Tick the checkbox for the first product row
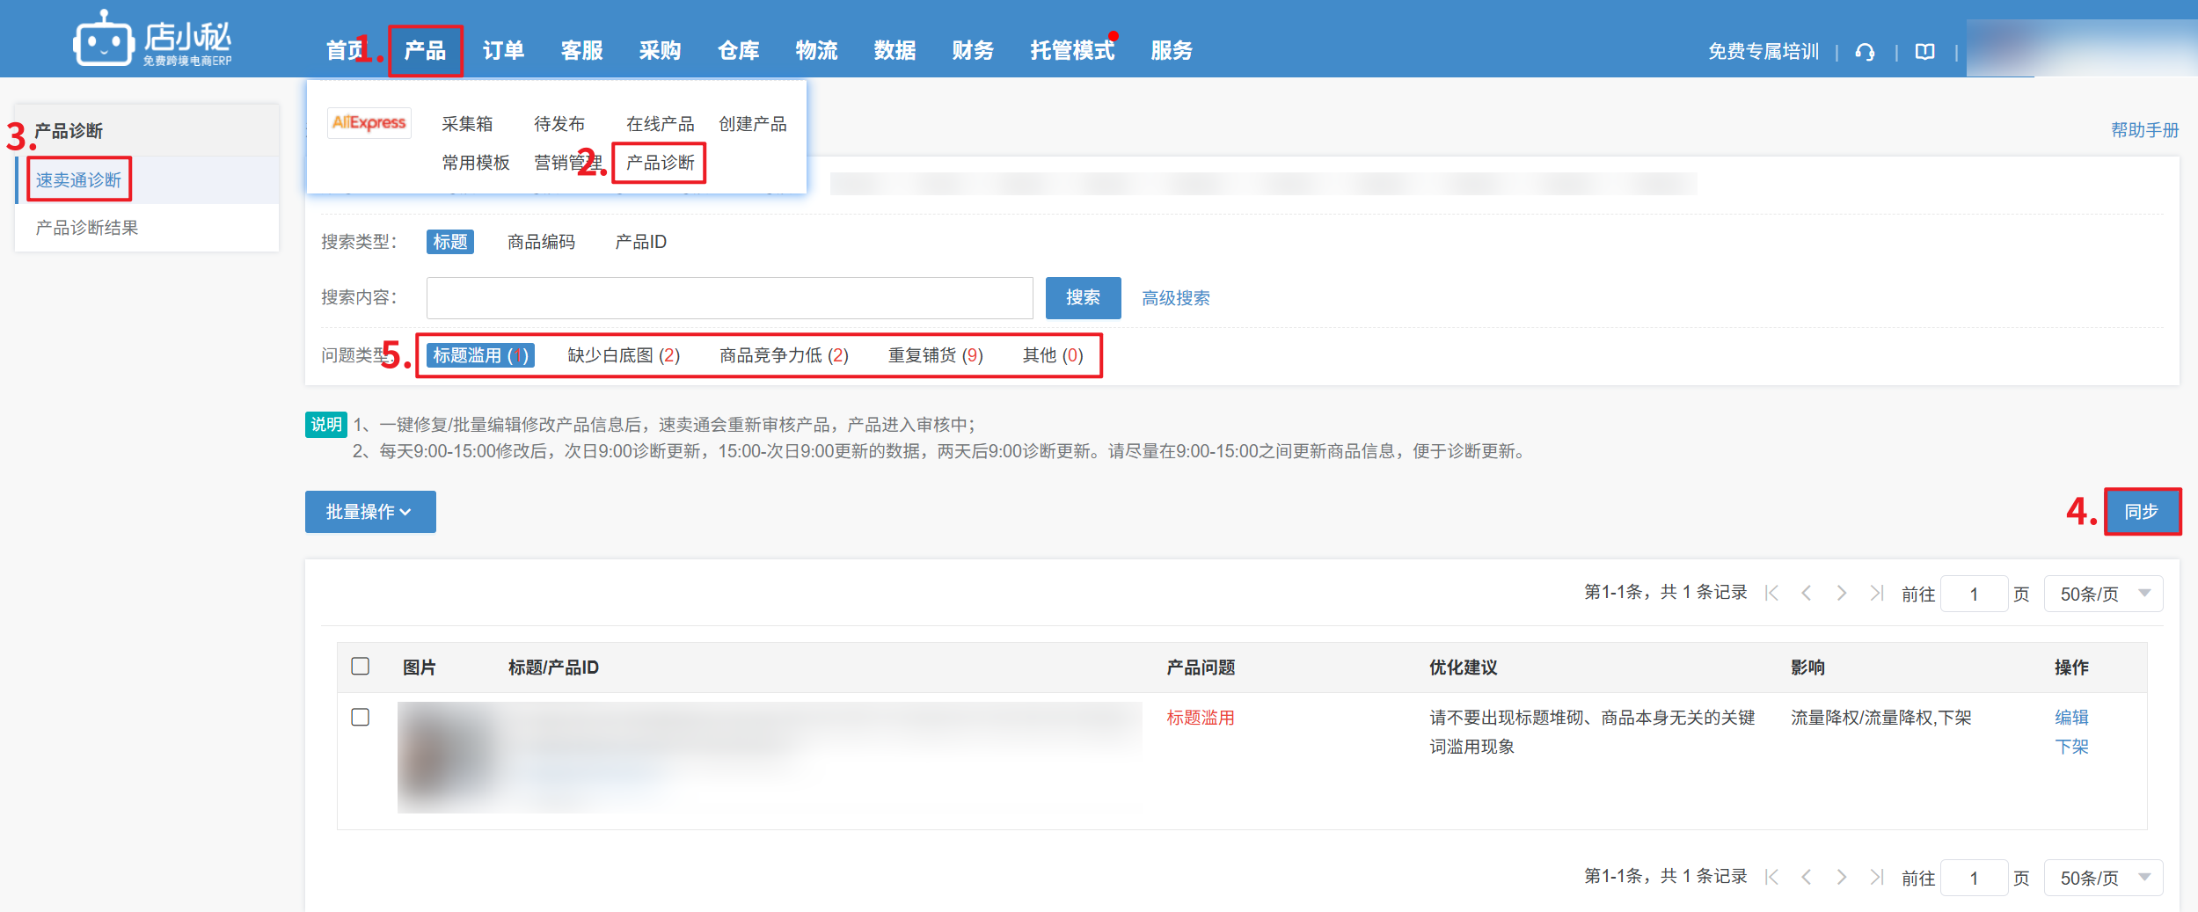The width and height of the screenshot is (2198, 912). 360,718
